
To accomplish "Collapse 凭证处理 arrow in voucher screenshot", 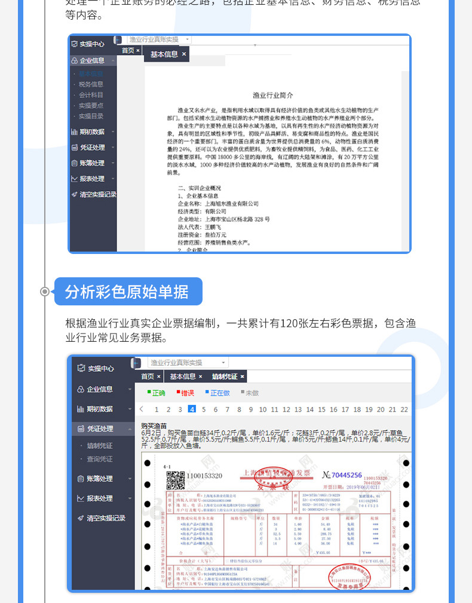I will [130, 428].
